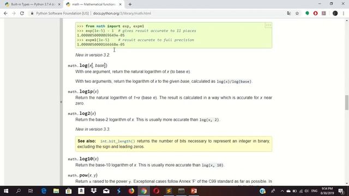The image size is (349, 196).
Task: Open the blue S-shaped taskbar app
Action: coord(119,191)
